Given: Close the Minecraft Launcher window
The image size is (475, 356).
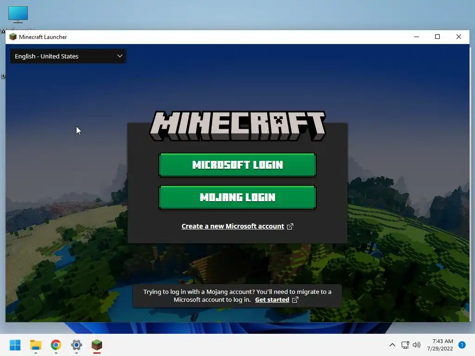Looking at the screenshot, I should click(459, 37).
